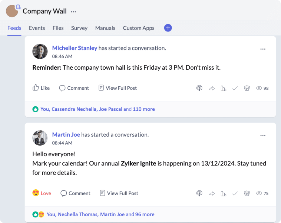This screenshot has width=281, height=223.
Task: Open Micheller Stanley's profile link
Action: point(75,48)
